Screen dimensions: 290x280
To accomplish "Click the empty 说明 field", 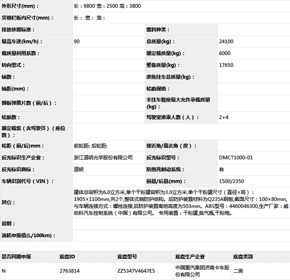I will point(179,224).
